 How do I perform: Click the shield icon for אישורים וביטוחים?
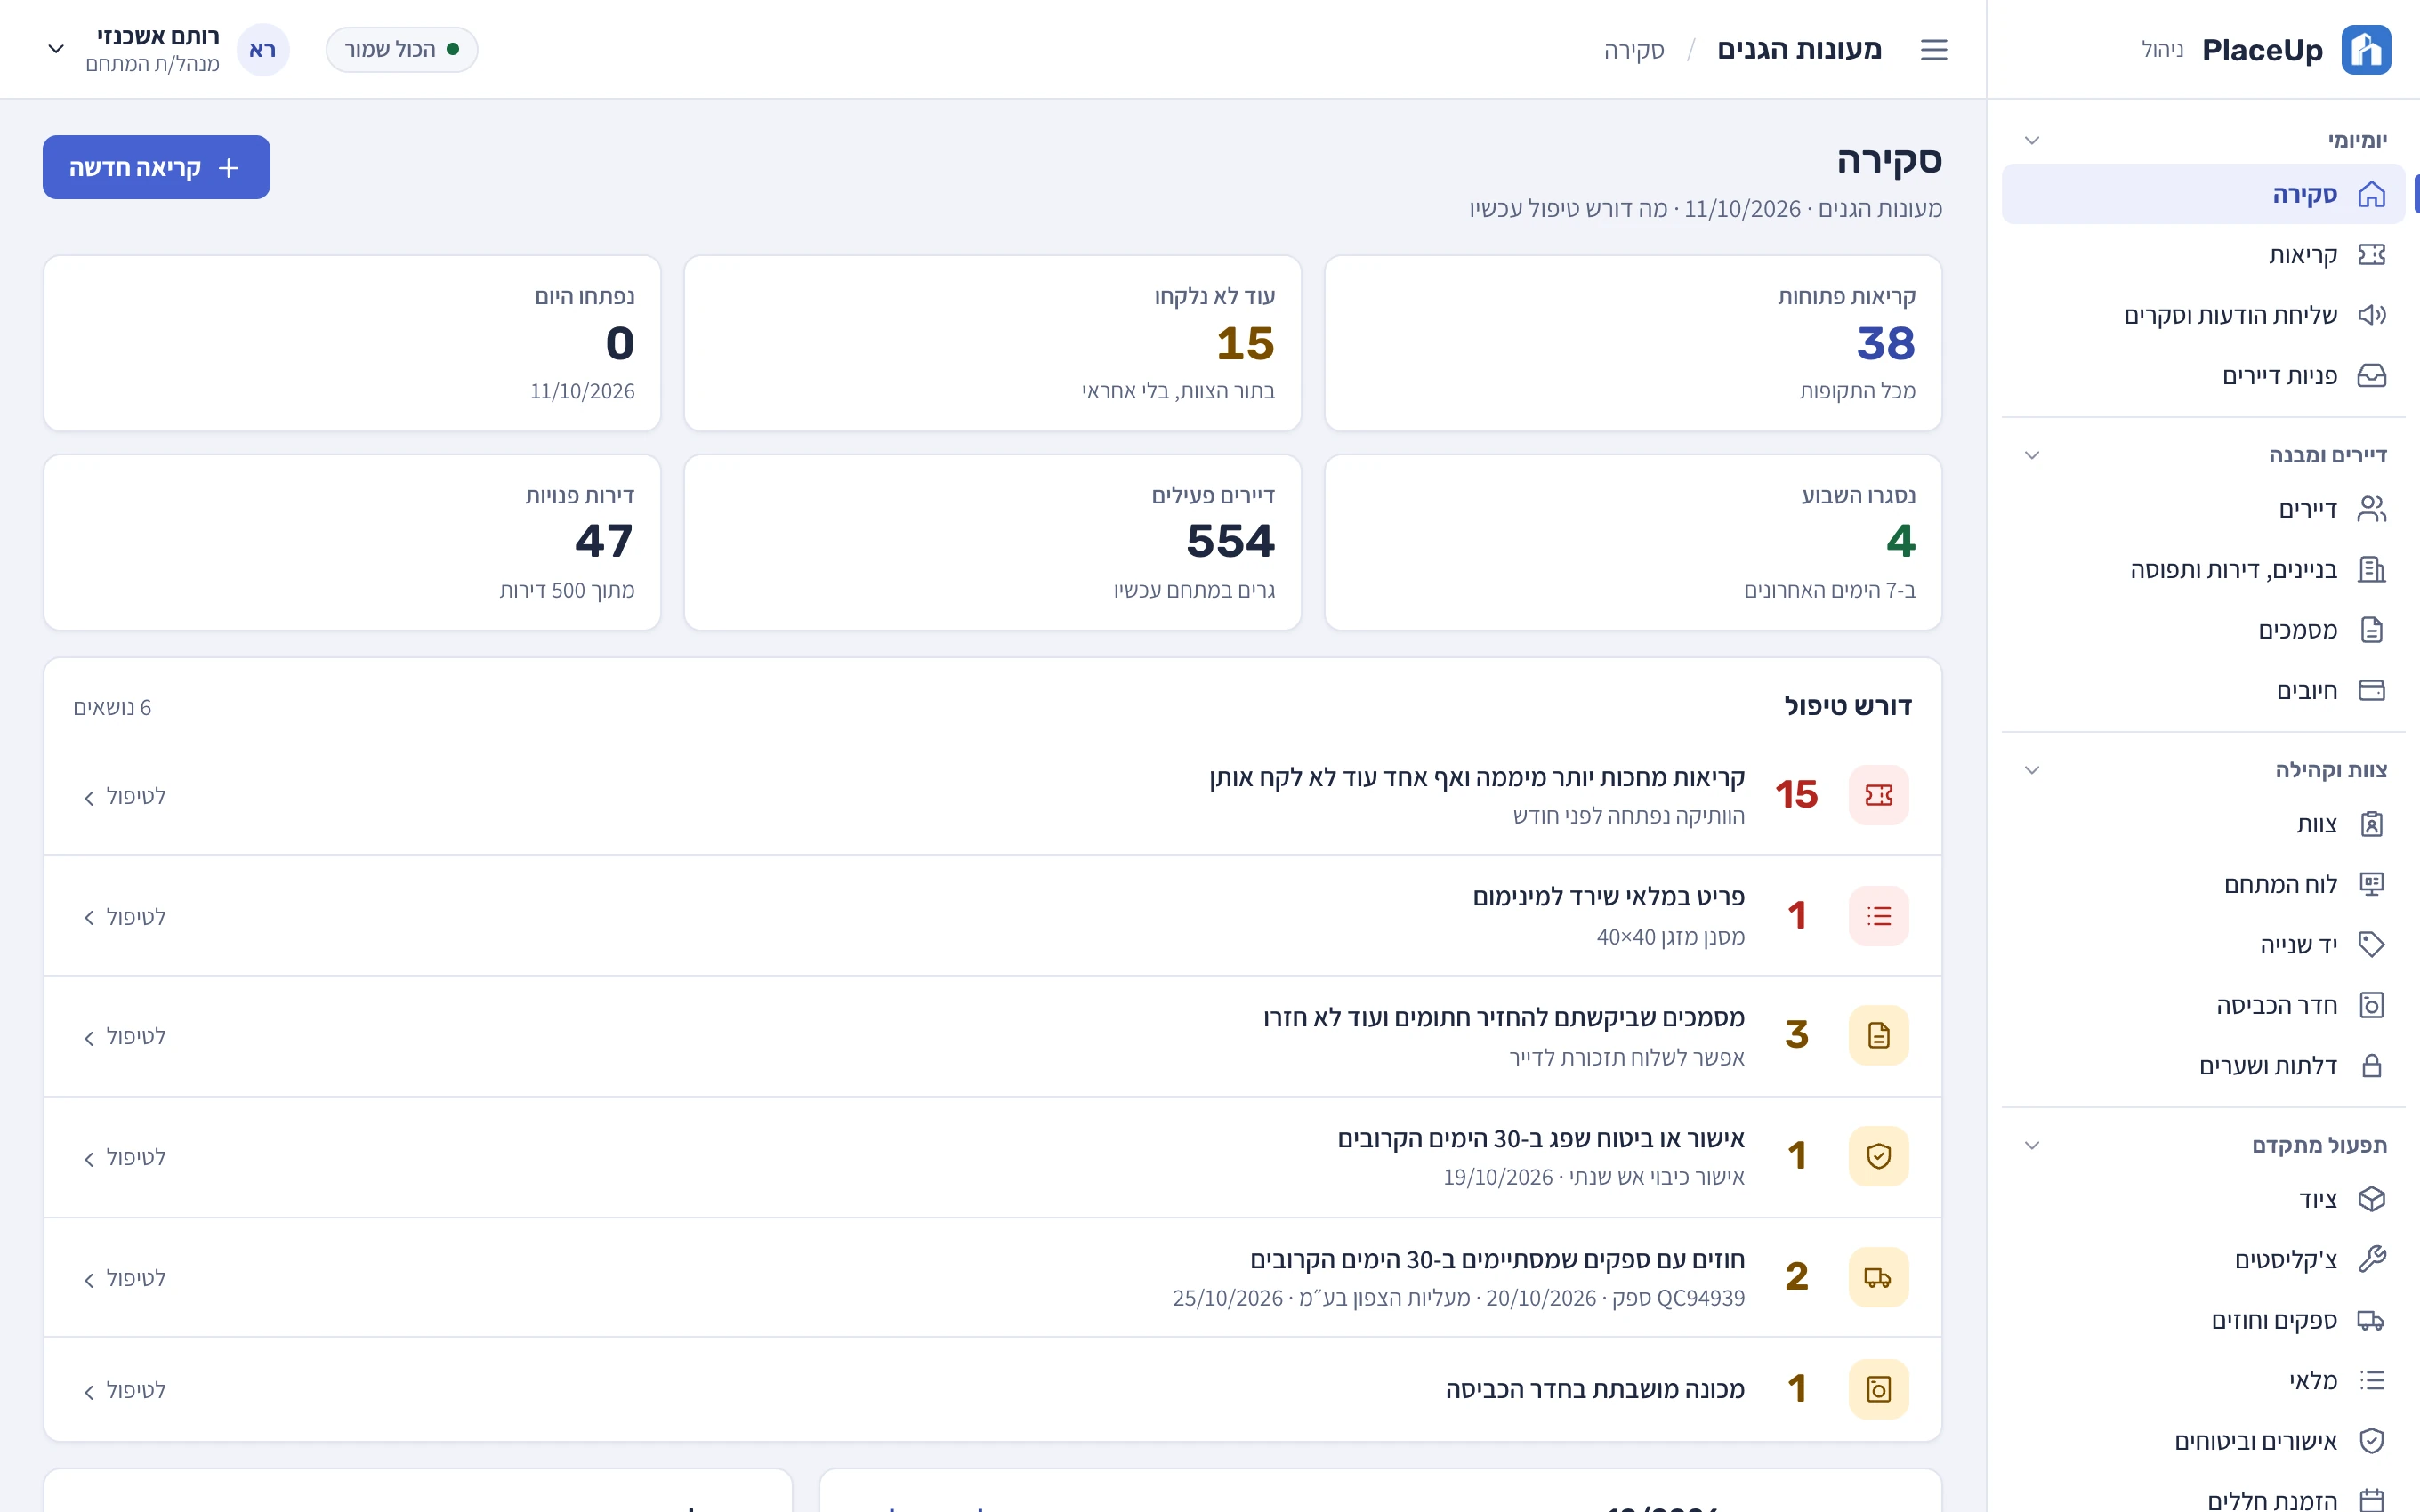tap(2371, 1440)
